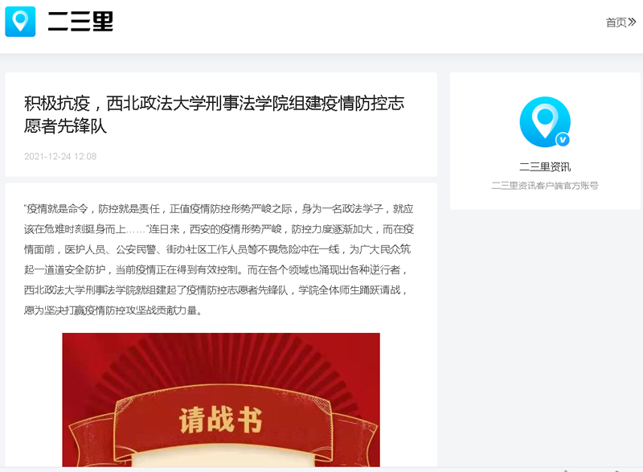Click the 二三里 blue location pin logo
Viewport: 643px width, 472px height.
(20, 22)
